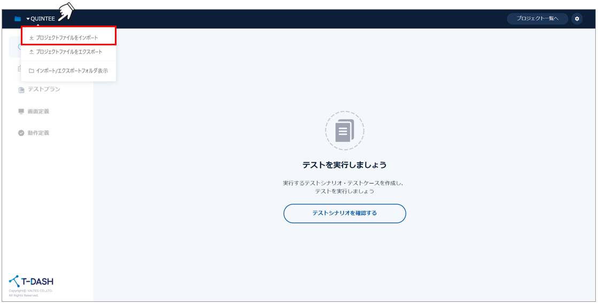Click the T-DASH logo
Viewport: 598px width, 304px height.
(x=31, y=281)
